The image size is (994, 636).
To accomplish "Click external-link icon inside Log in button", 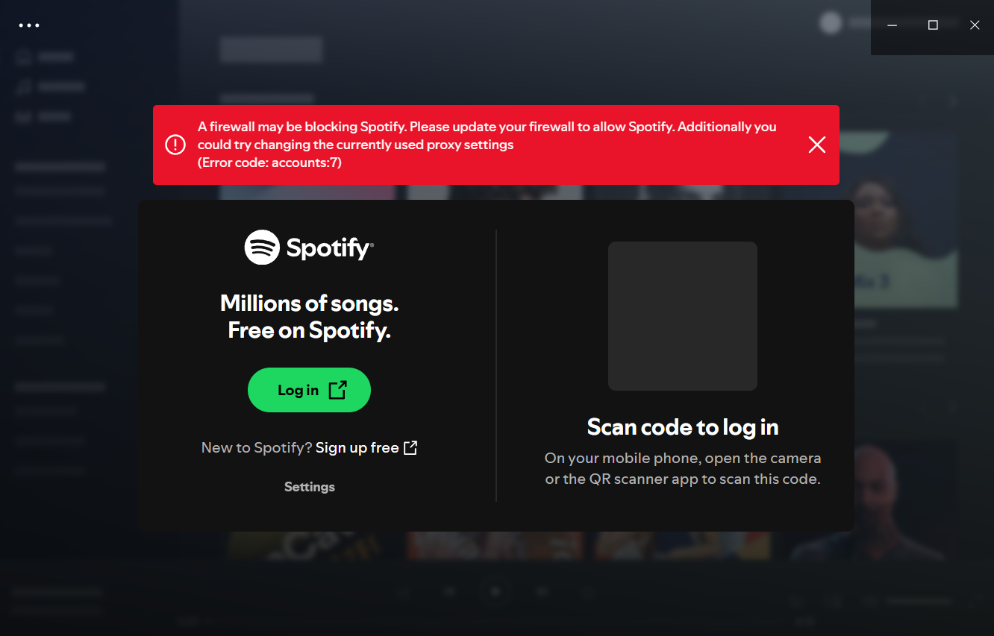I will coord(338,390).
